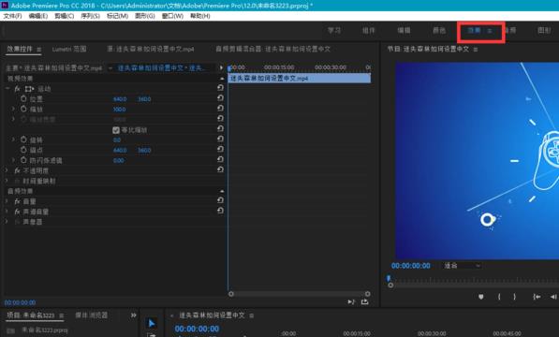Screen dimensions: 559x337
Task: Expand the 防闪烁滤镜 parameter
Action: [13, 160]
